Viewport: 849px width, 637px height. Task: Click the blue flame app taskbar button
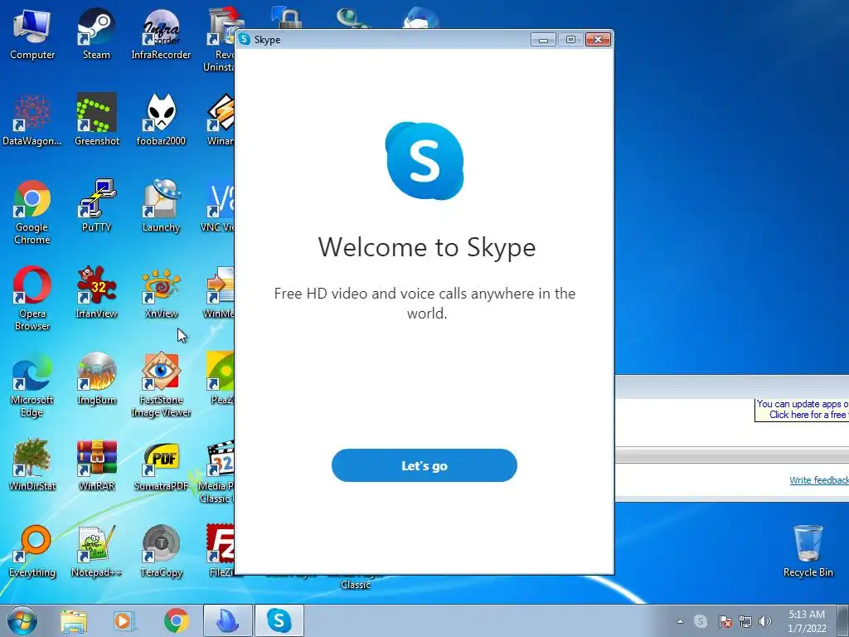[227, 620]
